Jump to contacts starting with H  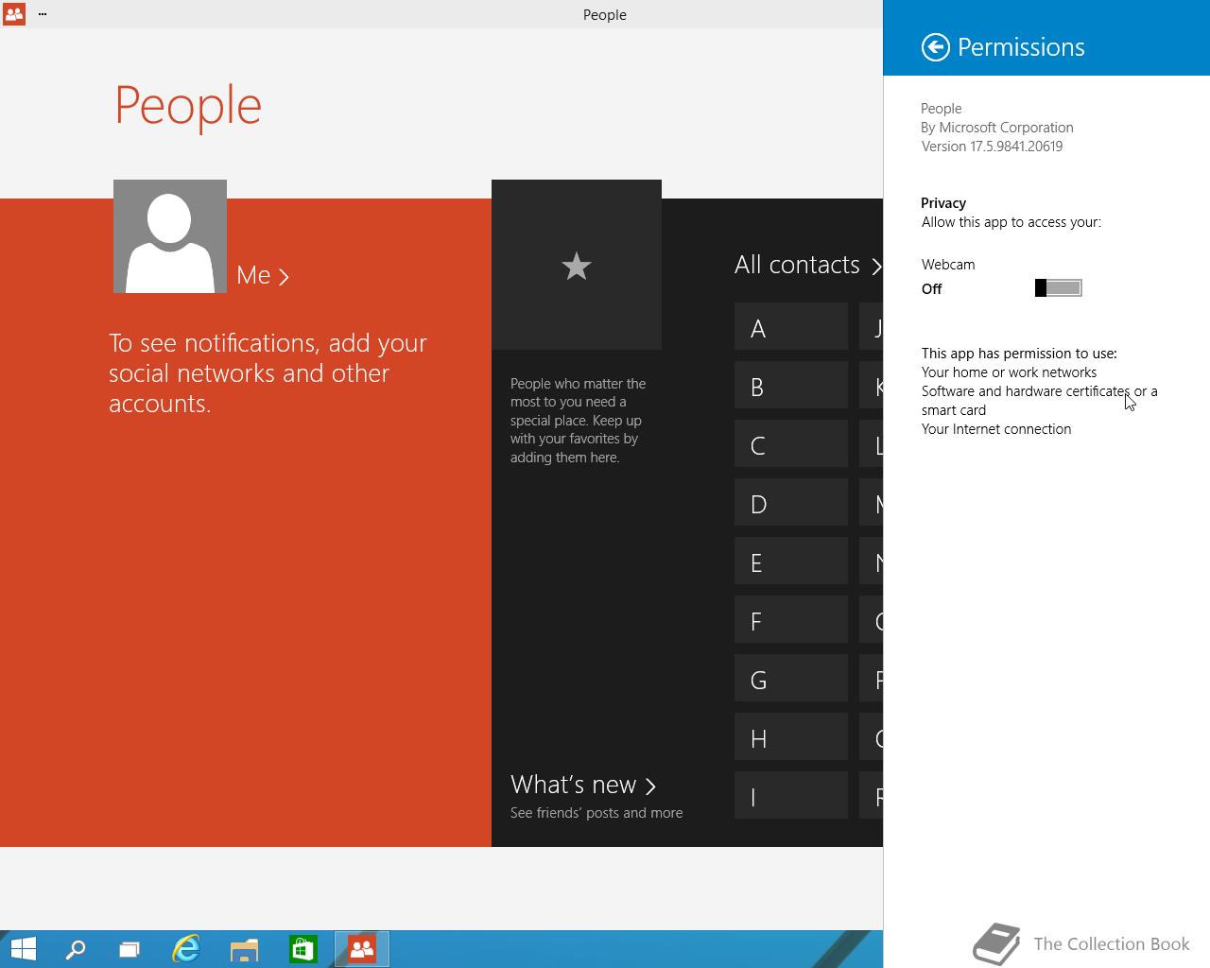point(791,737)
